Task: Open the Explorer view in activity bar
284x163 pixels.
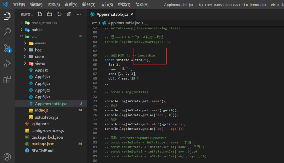Action: pyautogui.click(x=7, y=16)
